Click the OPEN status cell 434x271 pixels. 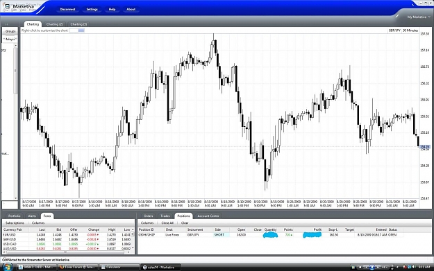[392, 235]
